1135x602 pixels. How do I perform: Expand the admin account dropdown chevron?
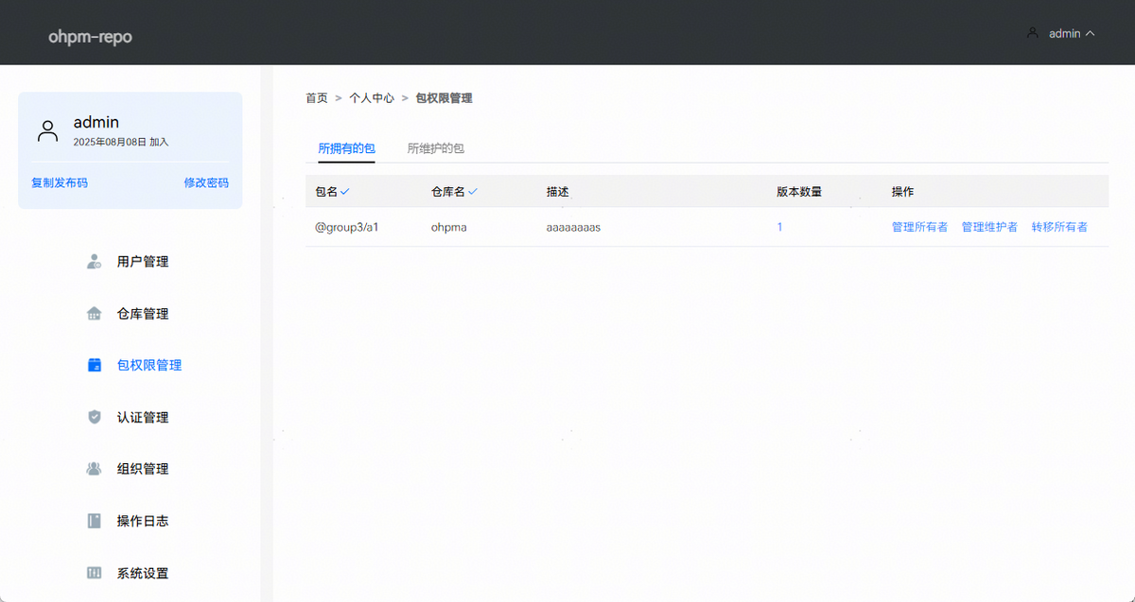tap(1091, 33)
